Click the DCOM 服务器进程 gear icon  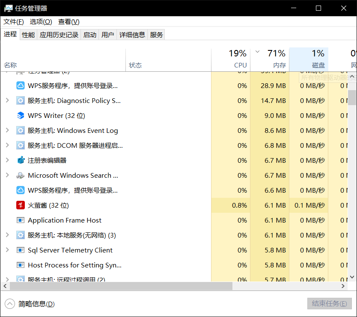[21, 145]
